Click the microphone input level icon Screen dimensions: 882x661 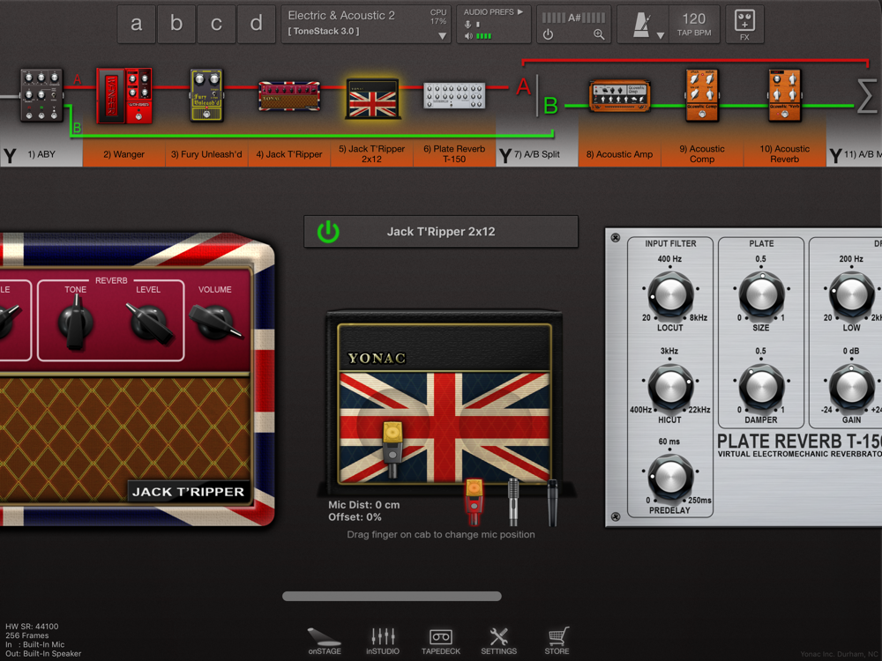(467, 25)
